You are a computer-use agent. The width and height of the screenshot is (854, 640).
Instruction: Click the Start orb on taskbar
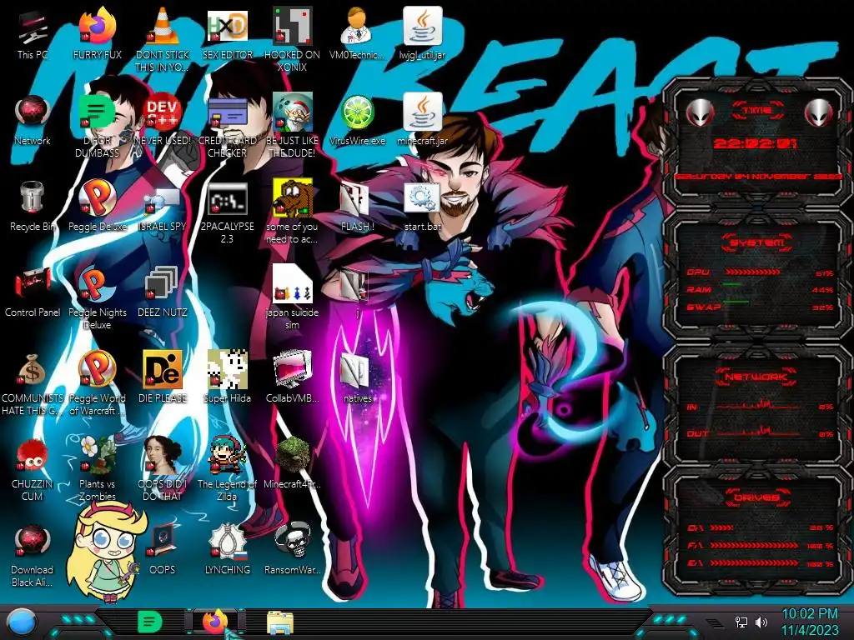click(x=21, y=622)
